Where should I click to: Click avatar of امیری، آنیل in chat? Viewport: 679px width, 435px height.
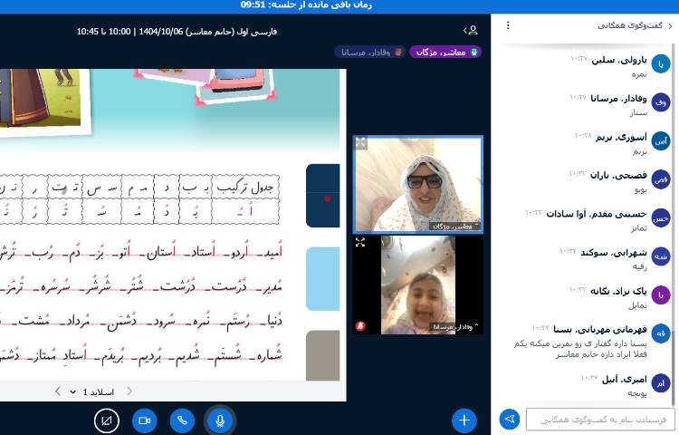[661, 383]
